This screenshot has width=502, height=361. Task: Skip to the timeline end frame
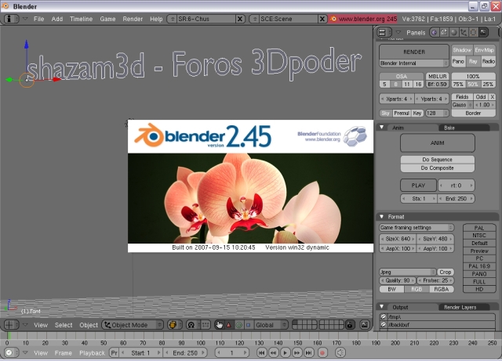[x=308, y=352]
